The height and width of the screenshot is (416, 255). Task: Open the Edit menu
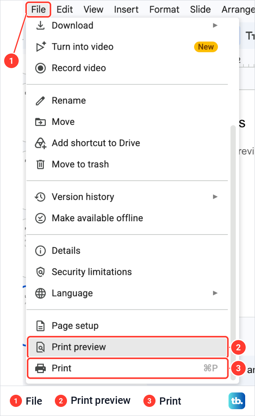[x=65, y=9]
